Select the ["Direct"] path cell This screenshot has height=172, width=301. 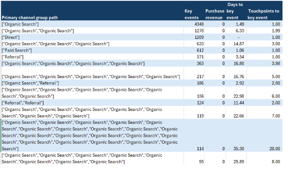click(92, 37)
